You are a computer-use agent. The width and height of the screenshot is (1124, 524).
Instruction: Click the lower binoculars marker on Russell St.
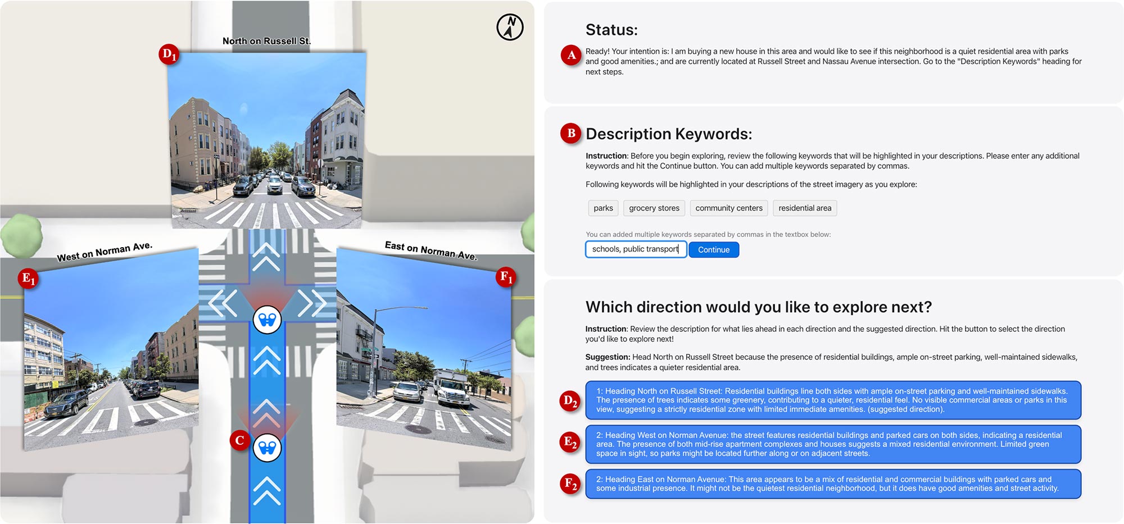pos(267,448)
